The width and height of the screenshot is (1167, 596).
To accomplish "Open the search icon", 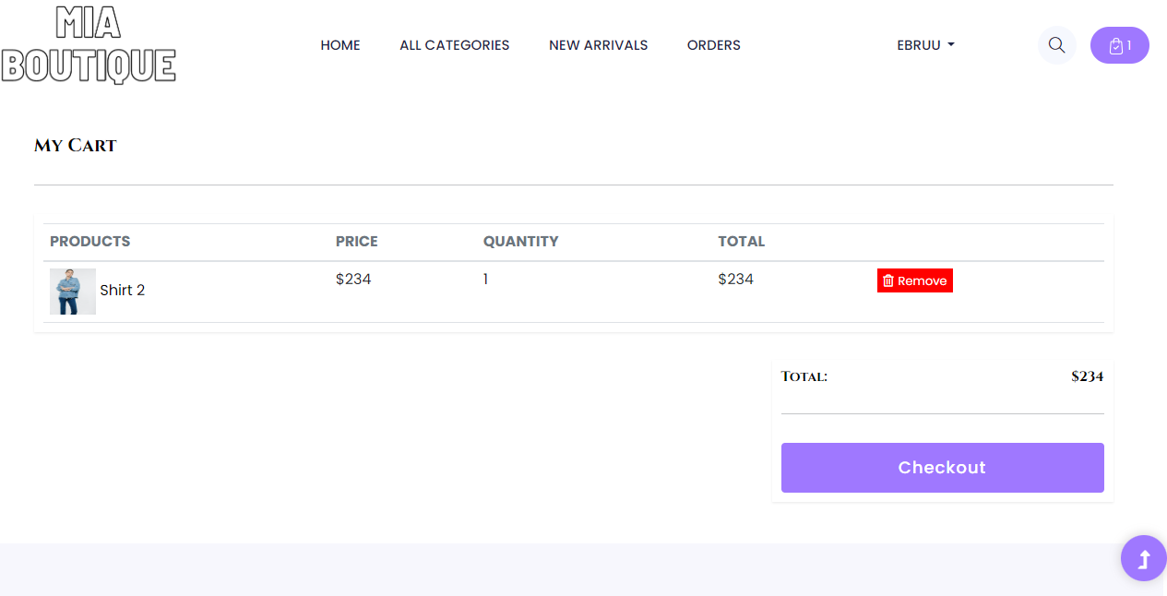I will (1056, 44).
